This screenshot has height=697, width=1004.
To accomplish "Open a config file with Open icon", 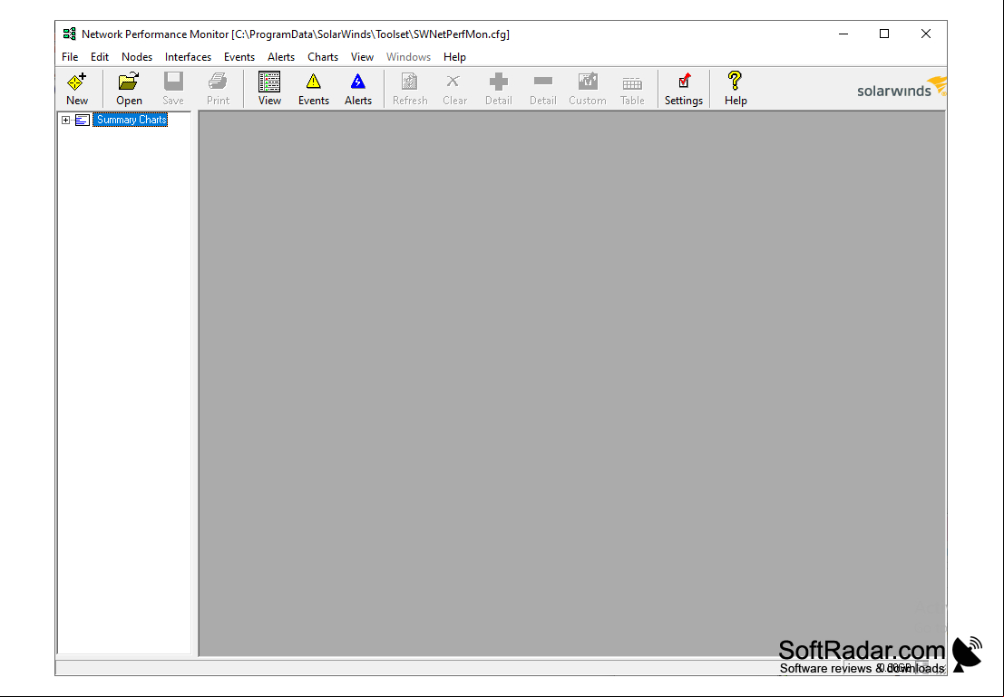I will [x=129, y=82].
